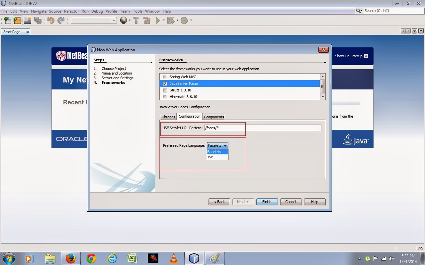Uncheck the JavaServer Faces framework
425x265 pixels.
pos(165,83)
